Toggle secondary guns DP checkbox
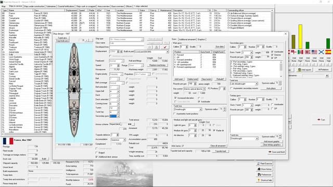 (273, 58)
